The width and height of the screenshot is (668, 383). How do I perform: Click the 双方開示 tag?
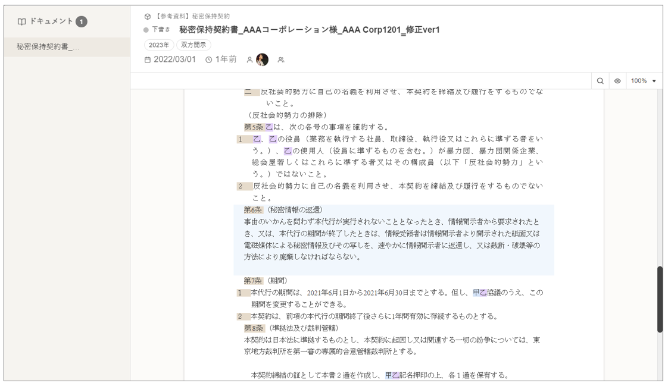pos(193,45)
